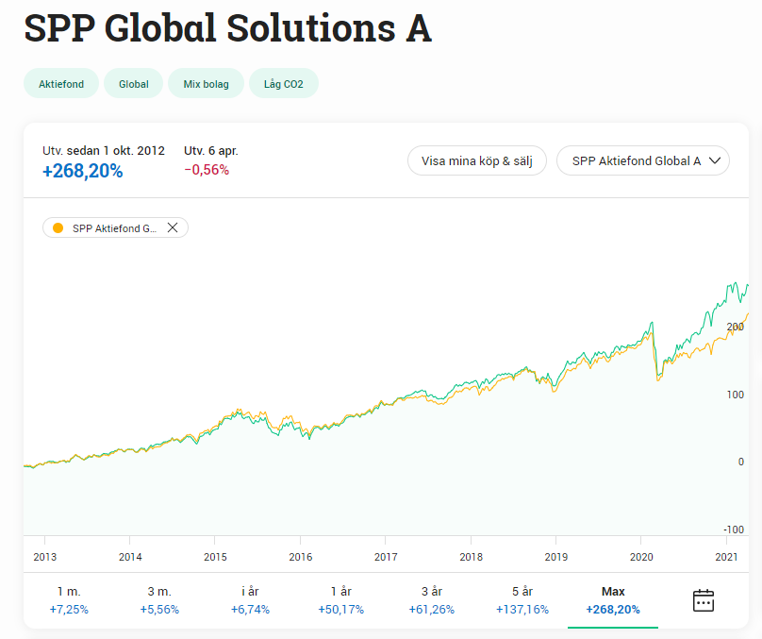Click the SPP Global Solutions A heading
This screenshot has height=639, width=762.
[227, 29]
